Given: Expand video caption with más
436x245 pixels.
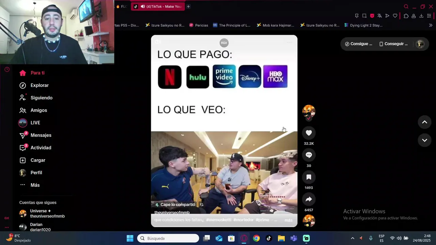Looking at the screenshot, I should click(289, 220).
